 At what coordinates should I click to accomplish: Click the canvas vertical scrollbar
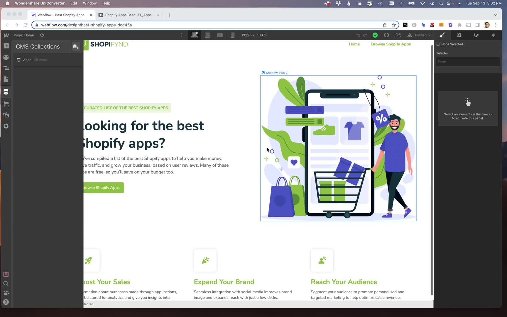click(x=432, y=170)
